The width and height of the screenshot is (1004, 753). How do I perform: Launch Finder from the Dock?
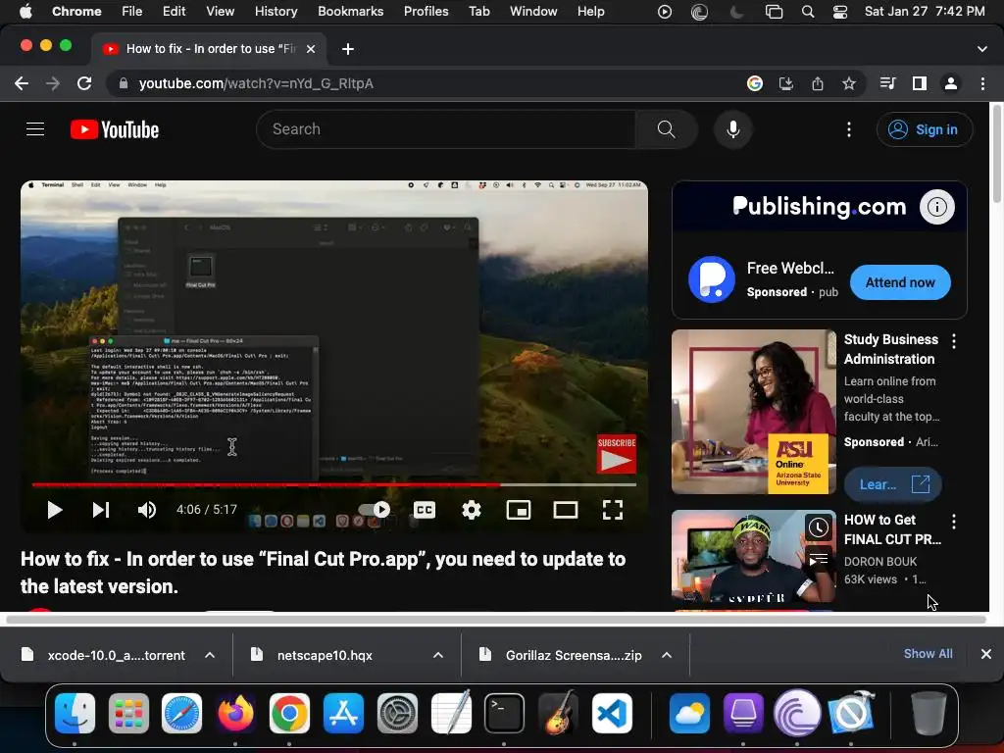tap(75, 713)
